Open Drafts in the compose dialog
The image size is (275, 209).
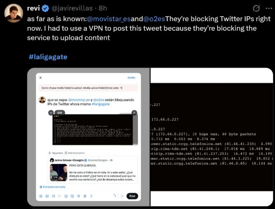(131, 78)
